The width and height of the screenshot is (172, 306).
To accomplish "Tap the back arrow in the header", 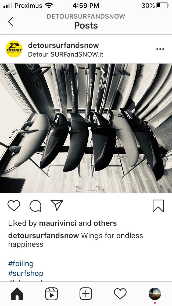I will (11, 22).
